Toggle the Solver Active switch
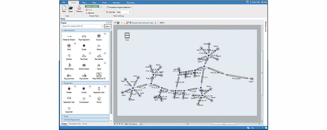This screenshot has width=327, height=130. tap(94, 6)
